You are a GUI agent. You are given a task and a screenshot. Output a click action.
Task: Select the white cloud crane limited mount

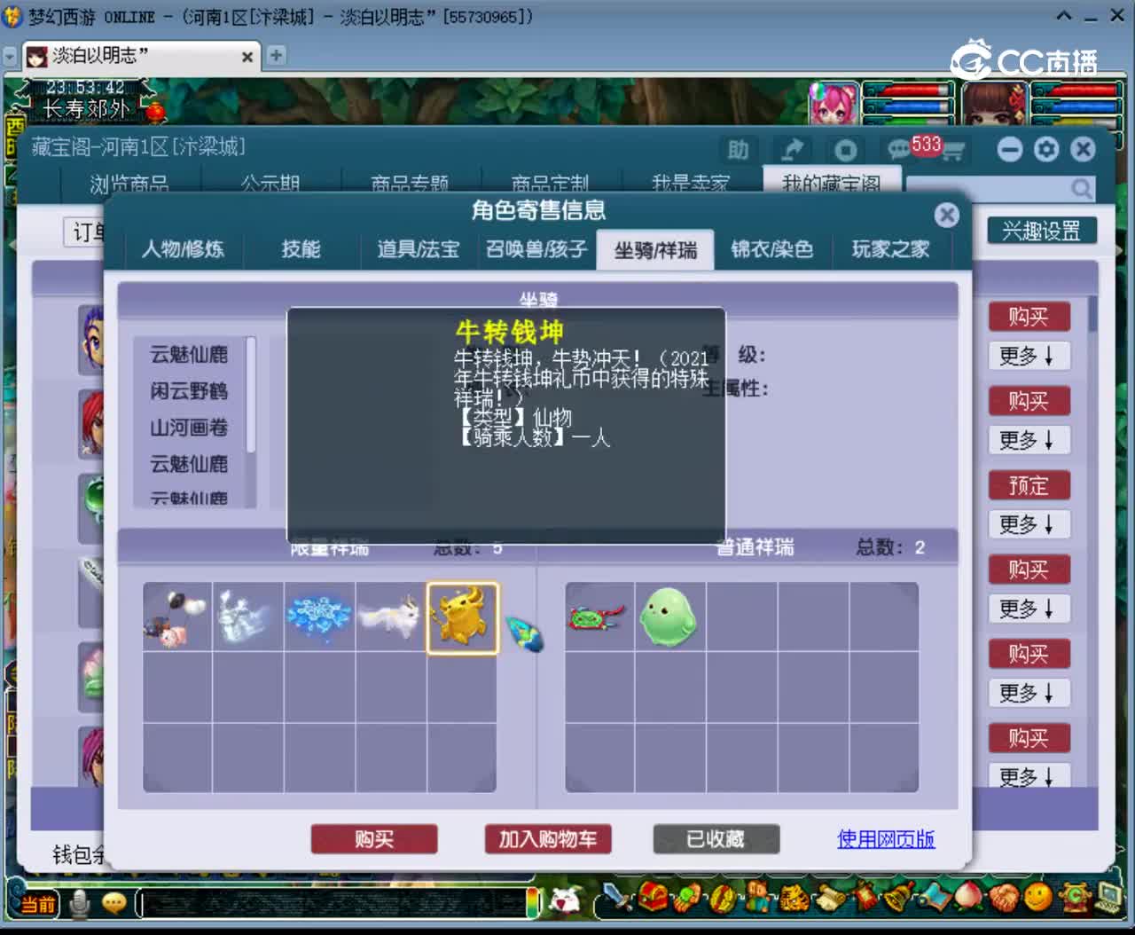pos(248,618)
